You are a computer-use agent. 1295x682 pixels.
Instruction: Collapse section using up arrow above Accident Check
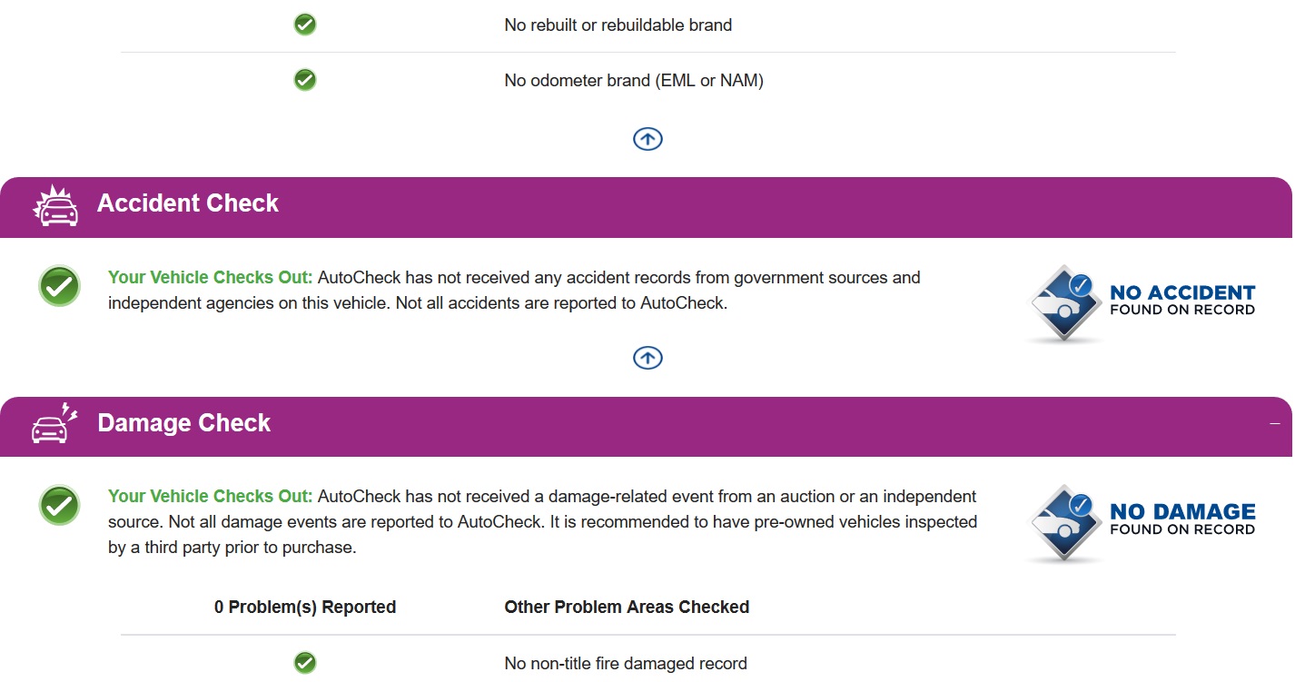(x=647, y=139)
